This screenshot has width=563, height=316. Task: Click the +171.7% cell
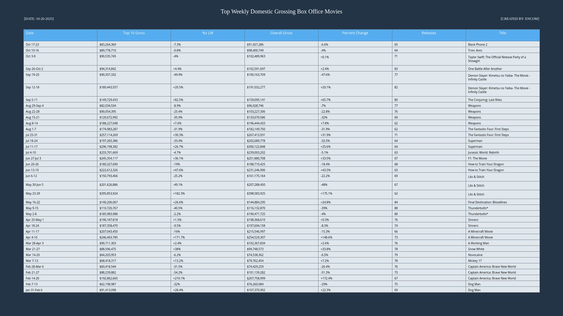pyautogui.click(x=208, y=237)
